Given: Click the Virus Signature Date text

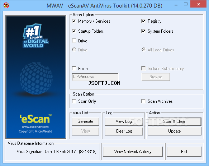Looking at the screenshot, I should (x=57, y=152).
